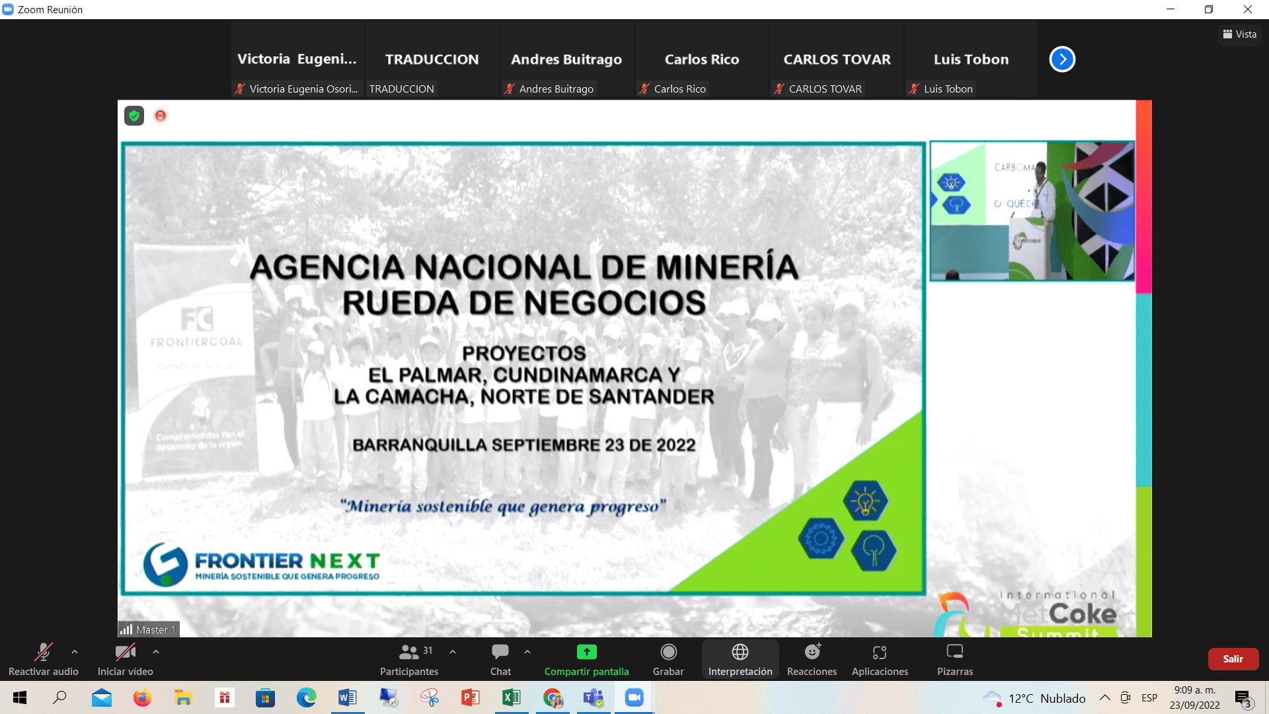Screen dimensions: 1269x714
Task: Click the Grabar record button
Action: [668, 659]
